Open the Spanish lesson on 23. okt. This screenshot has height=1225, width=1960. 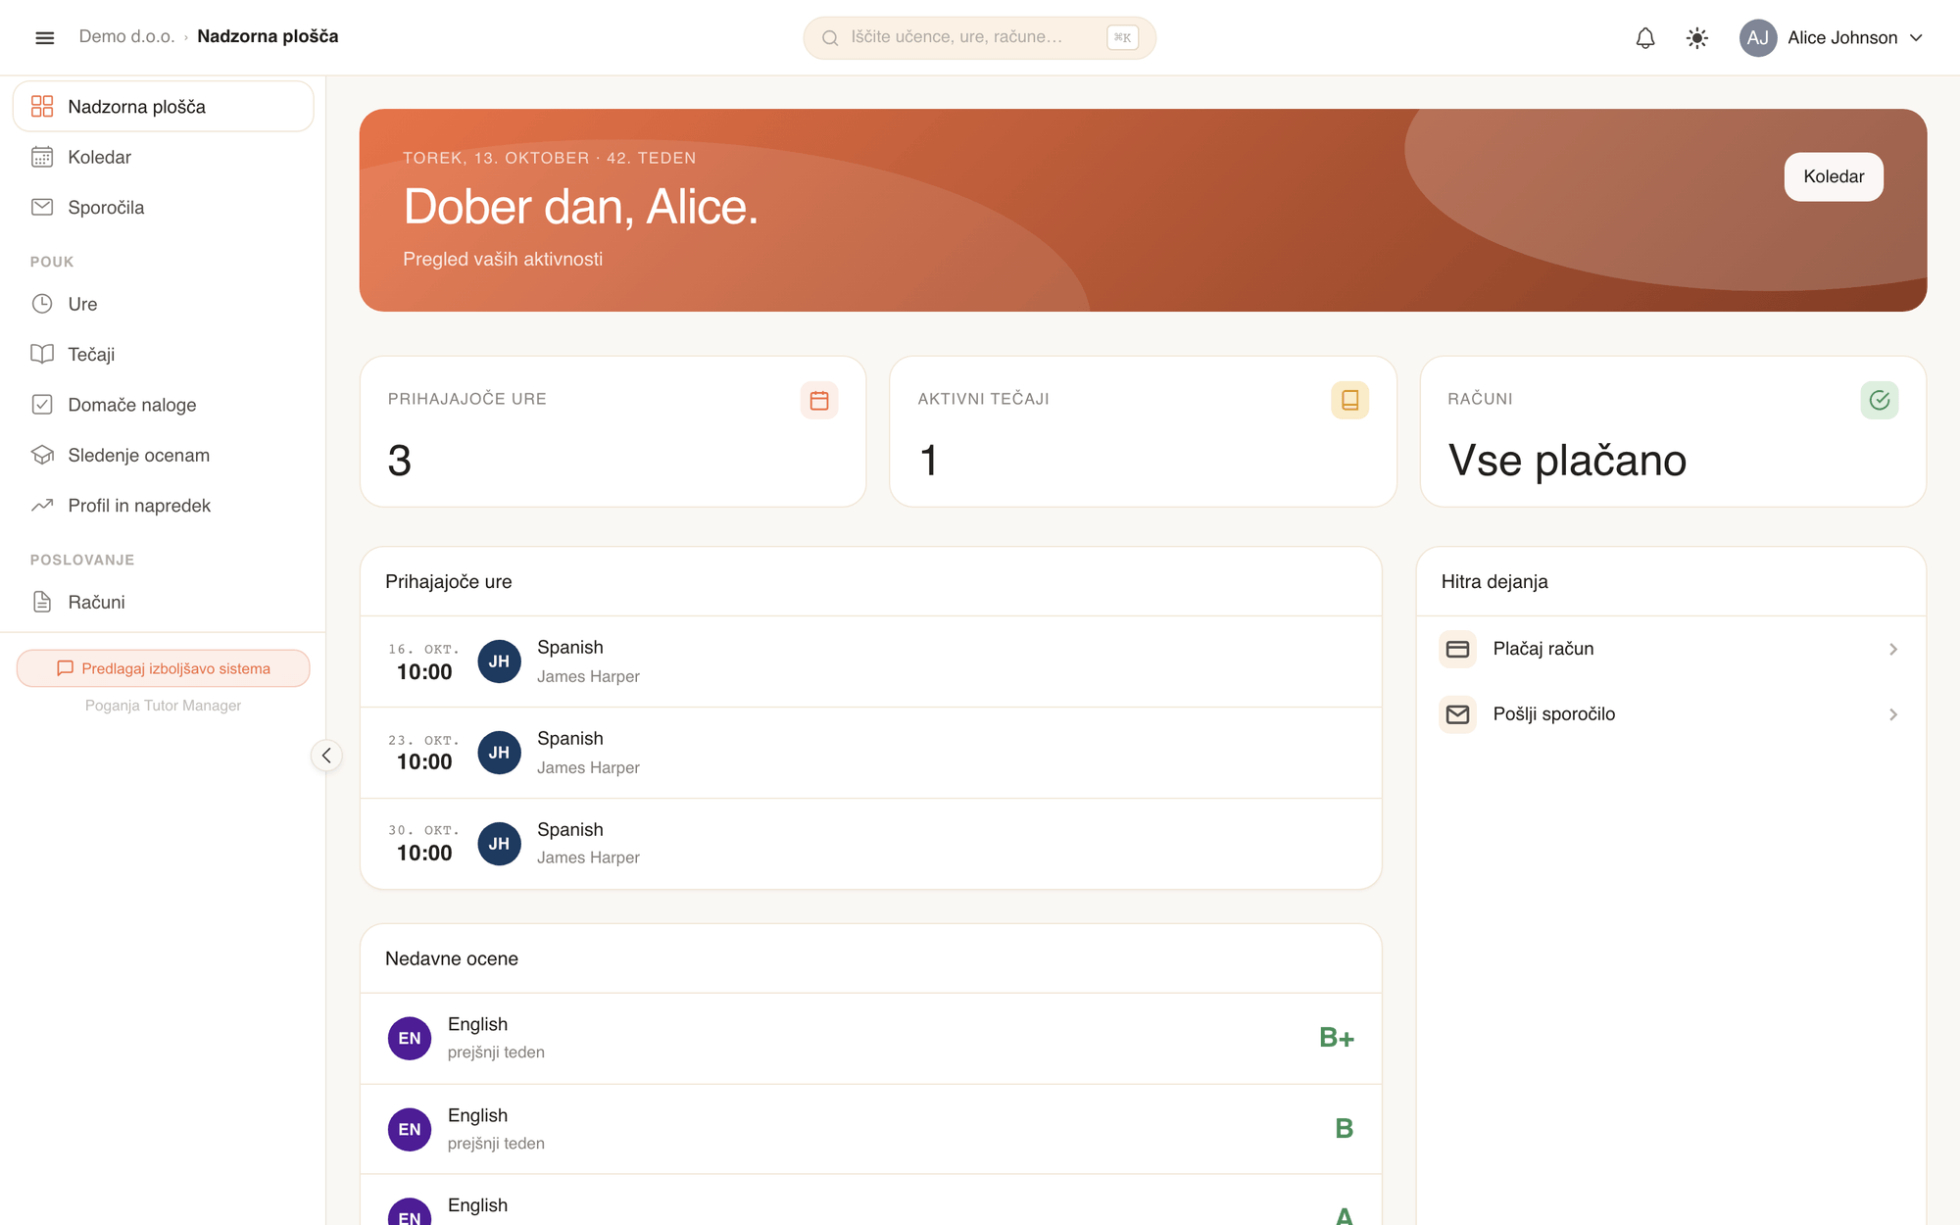pyautogui.click(x=870, y=753)
